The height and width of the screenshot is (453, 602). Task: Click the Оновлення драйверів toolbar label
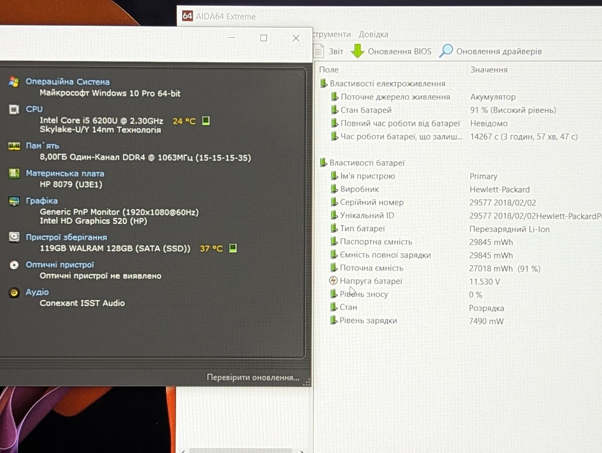(x=499, y=51)
